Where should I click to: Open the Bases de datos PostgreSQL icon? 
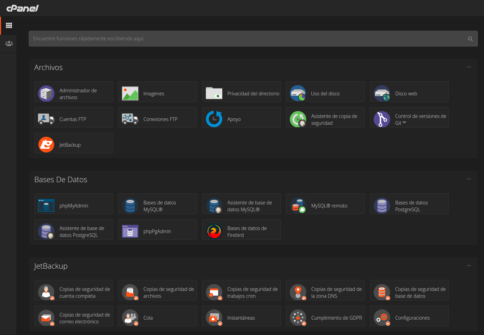[x=382, y=206]
